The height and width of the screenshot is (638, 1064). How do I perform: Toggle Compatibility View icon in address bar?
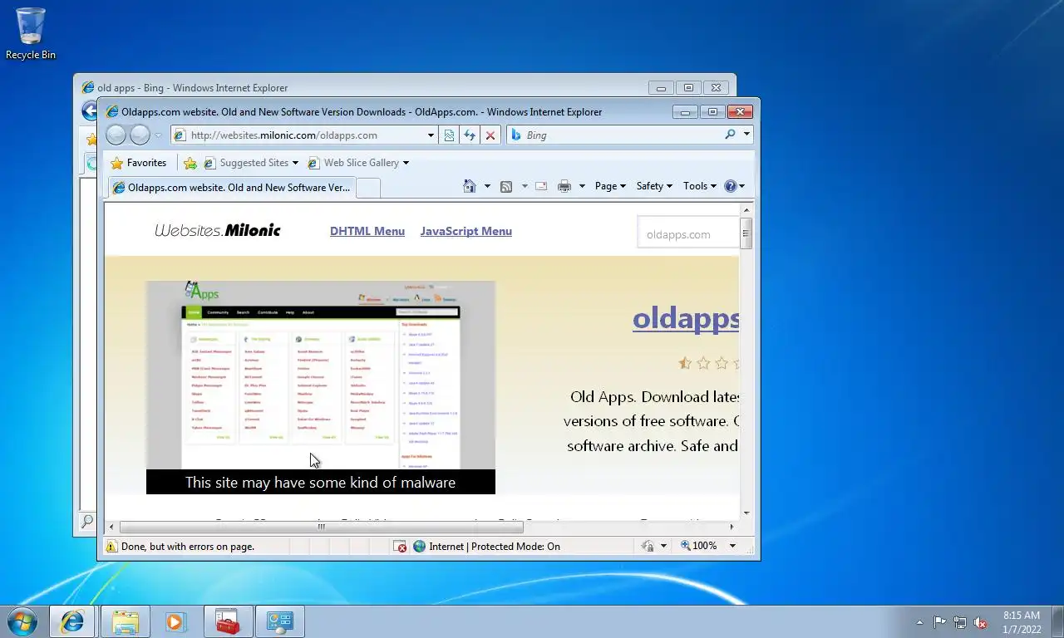click(x=449, y=135)
